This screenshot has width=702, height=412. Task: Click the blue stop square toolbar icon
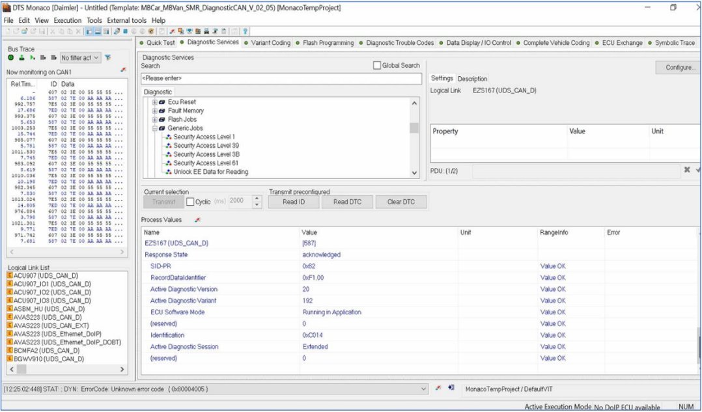(125, 31)
